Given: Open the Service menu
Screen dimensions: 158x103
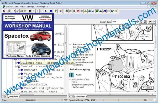Looking at the screenshot, I should (9, 7).
